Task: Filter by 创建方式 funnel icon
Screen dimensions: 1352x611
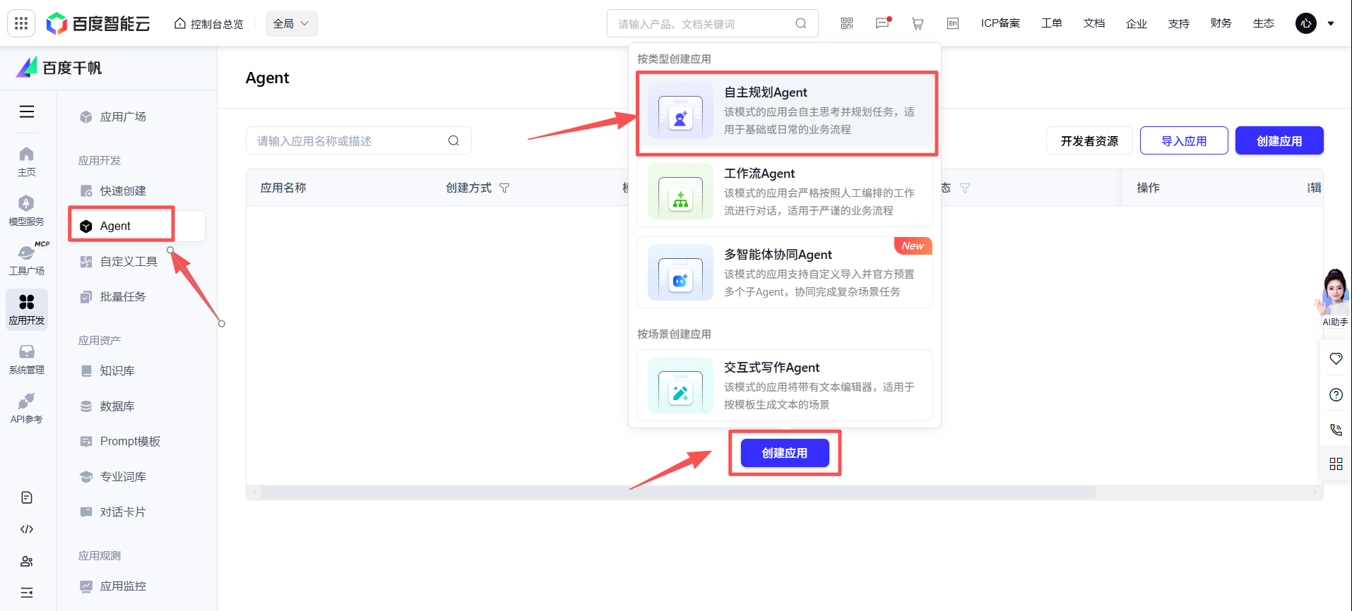Action: [x=504, y=188]
